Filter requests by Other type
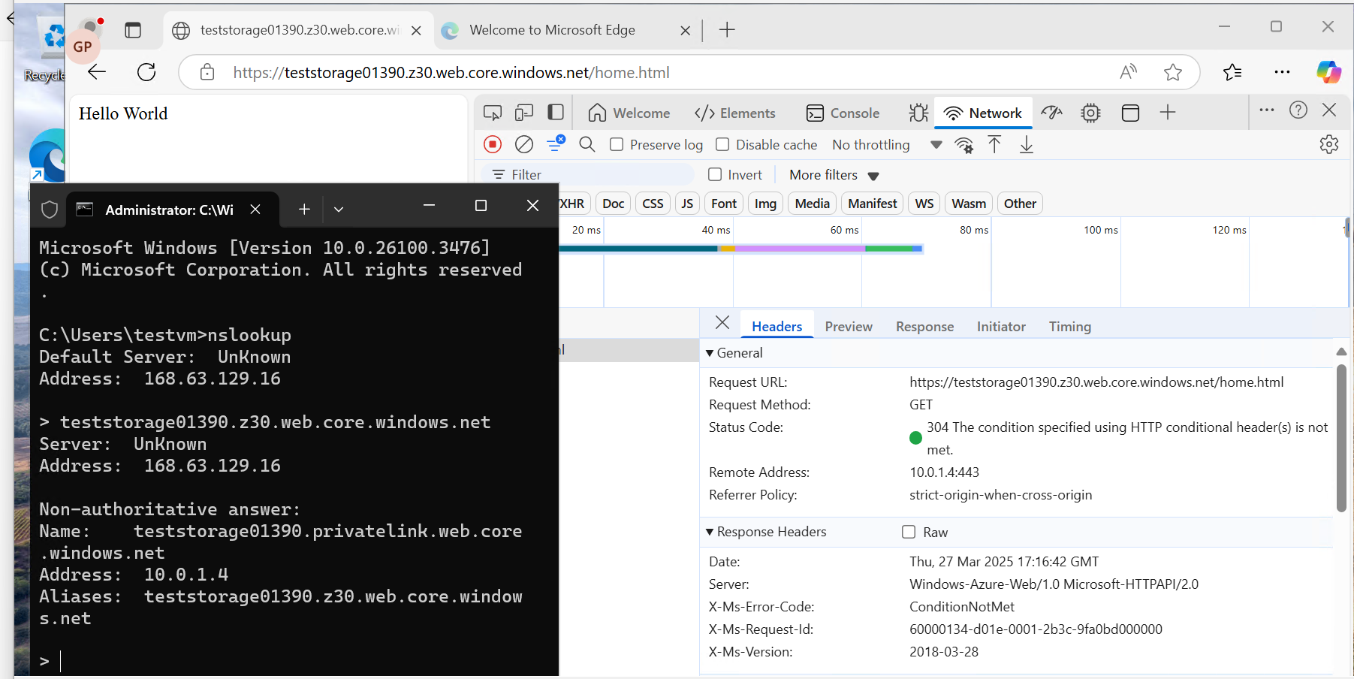 [1020, 204]
